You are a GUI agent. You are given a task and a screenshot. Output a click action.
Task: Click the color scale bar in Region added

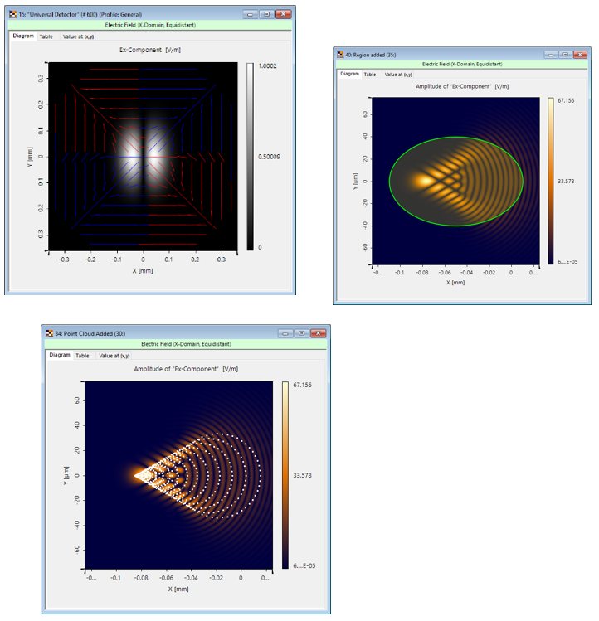tap(552, 182)
